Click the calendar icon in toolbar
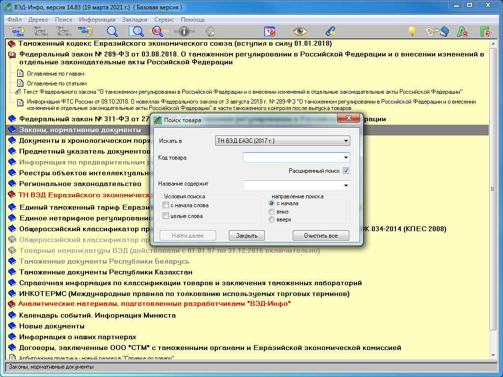Viewport: 503px width, 377px height. click(x=270, y=31)
